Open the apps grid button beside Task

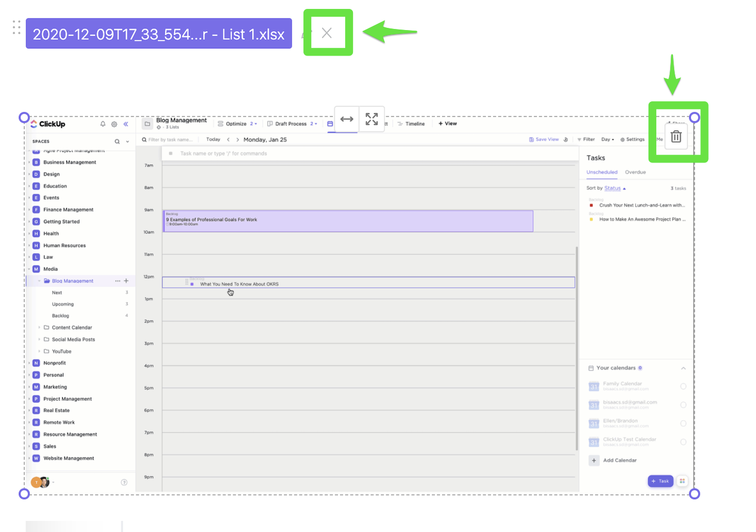682,481
